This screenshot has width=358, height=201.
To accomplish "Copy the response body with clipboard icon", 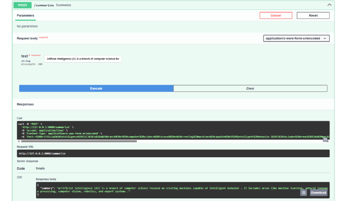I will [303, 193].
